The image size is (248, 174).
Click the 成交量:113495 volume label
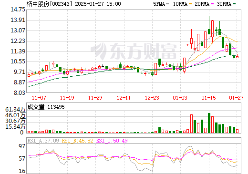(x=46, y=107)
